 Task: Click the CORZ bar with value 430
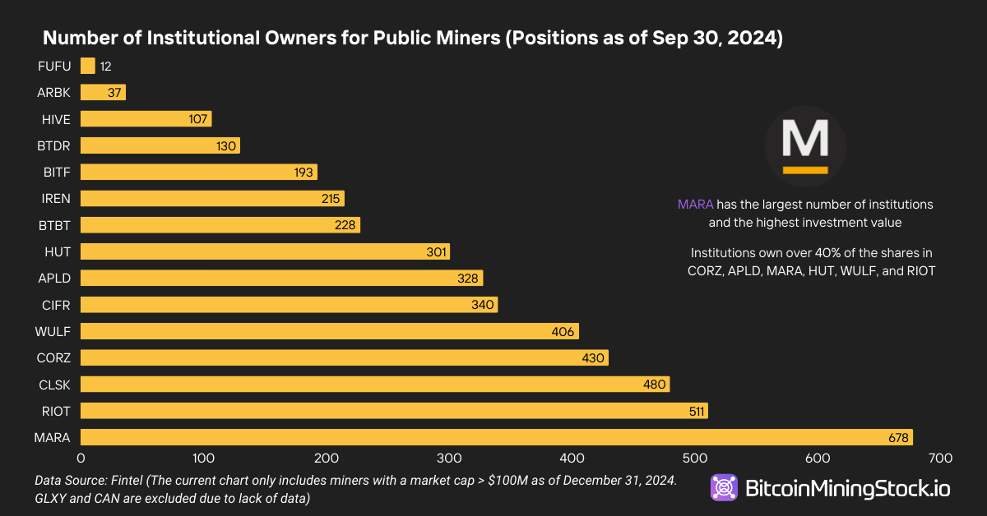coord(345,358)
